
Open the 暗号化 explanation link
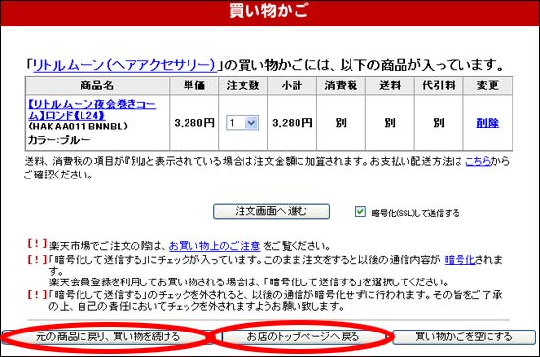pyautogui.click(x=459, y=259)
